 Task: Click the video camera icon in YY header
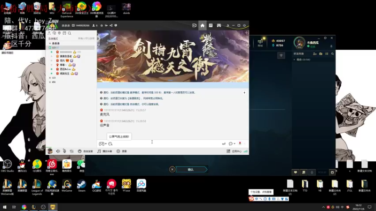click(x=194, y=25)
